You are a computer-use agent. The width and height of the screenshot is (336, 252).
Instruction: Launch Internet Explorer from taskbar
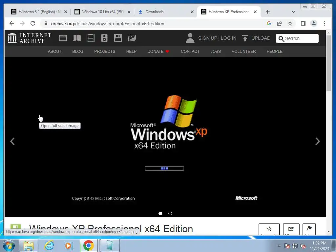click(x=49, y=245)
